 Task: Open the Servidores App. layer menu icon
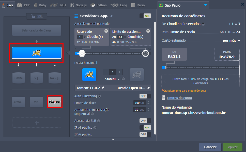[76, 16]
